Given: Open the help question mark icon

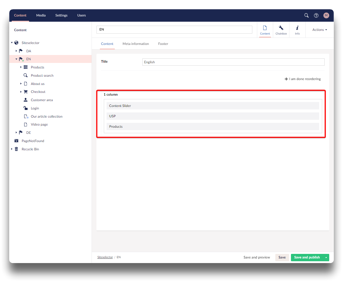Looking at the screenshot, I should pyautogui.click(x=316, y=15).
